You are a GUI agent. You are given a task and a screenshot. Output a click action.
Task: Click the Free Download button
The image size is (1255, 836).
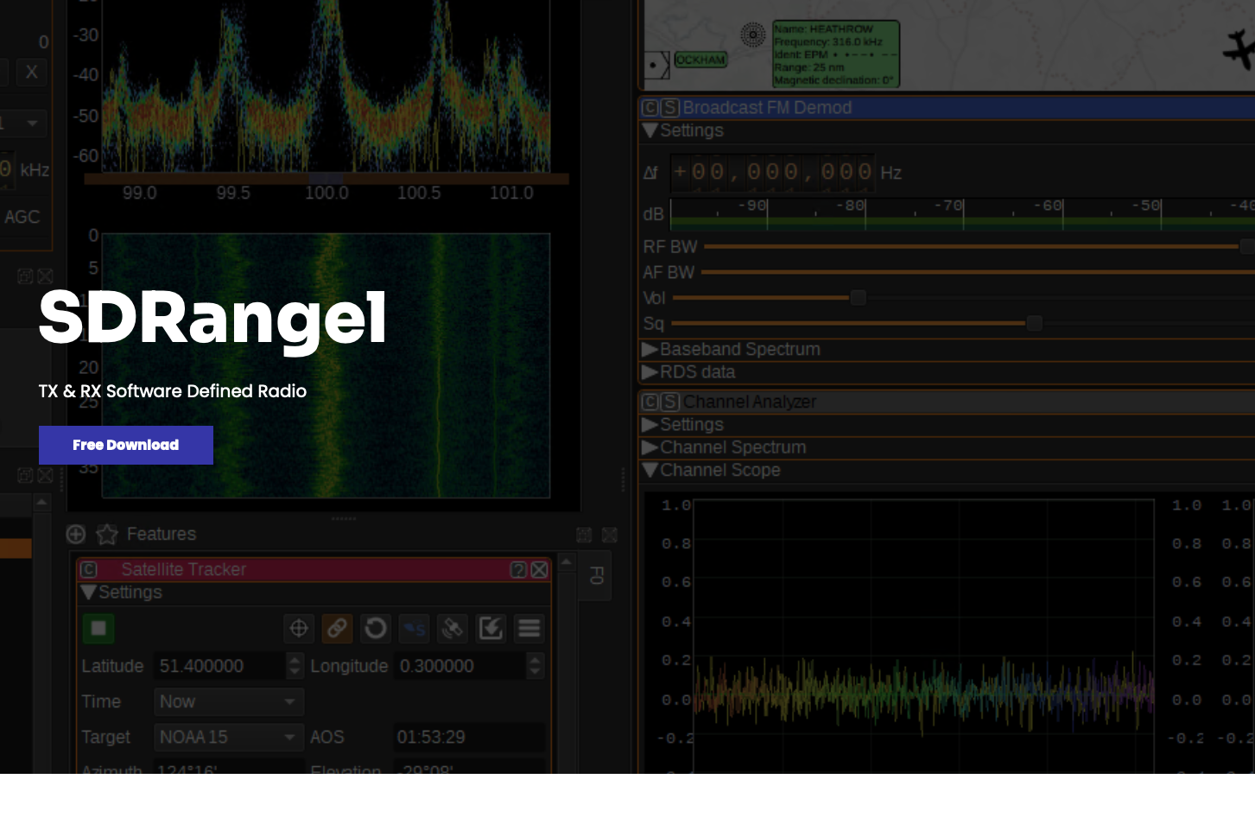(126, 445)
